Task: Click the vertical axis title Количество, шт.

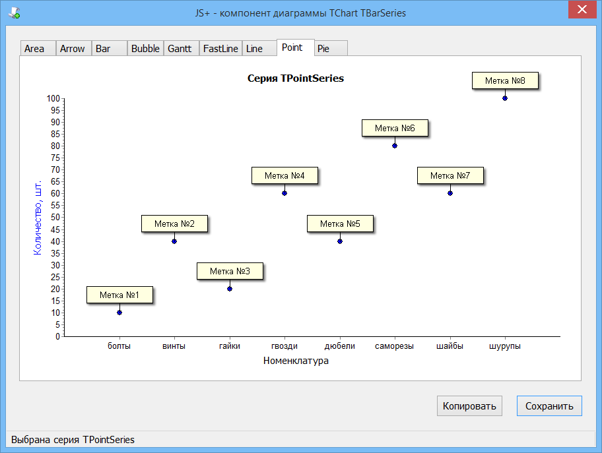Action: [37, 218]
